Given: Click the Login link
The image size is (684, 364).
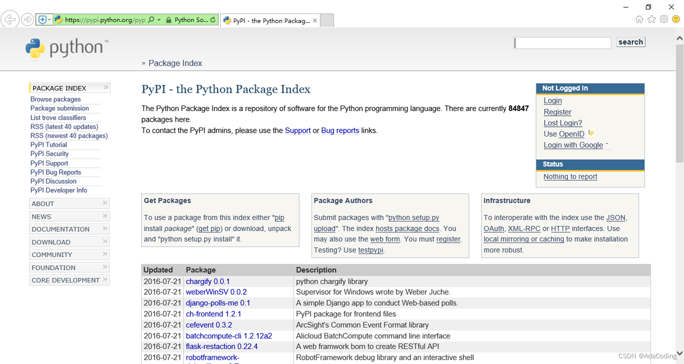Looking at the screenshot, I should pos(552,101).
